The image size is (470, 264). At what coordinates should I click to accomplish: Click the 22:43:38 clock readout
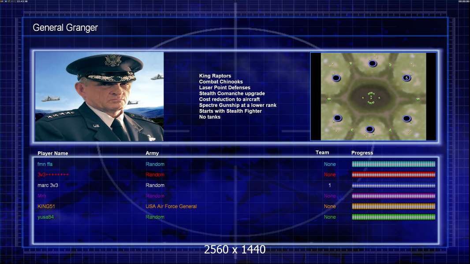[22, 1]
